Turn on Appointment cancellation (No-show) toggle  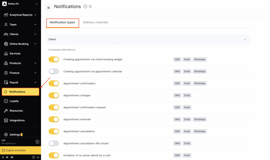(54, 143)
